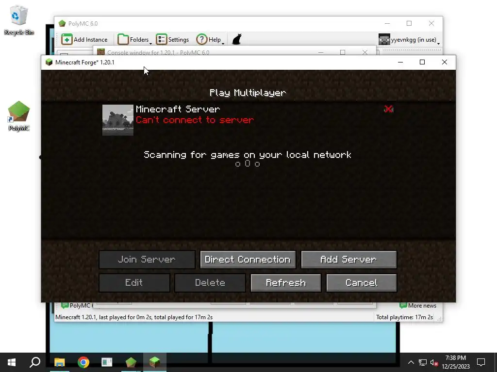Click the black cat icon in PolyMC toolbar

click(237, 40)
